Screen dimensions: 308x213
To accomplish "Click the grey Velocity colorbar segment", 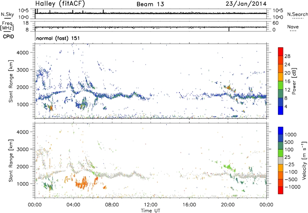I will [x=281, y=160].
